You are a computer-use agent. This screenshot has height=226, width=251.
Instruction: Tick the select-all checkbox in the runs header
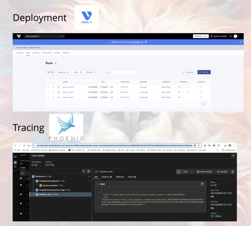pyautogui.click(x=49, y=82)
